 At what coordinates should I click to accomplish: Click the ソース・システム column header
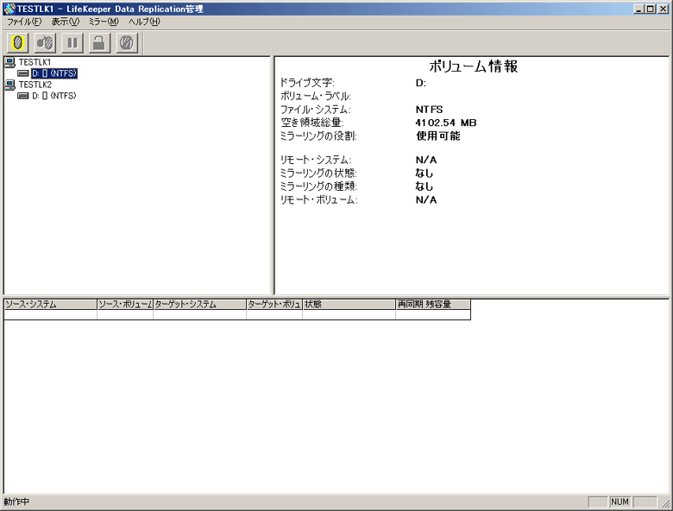51,305
